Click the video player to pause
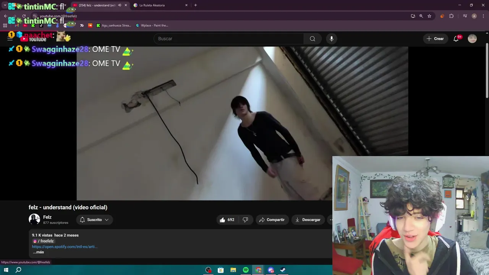 (x=242, y=123)
